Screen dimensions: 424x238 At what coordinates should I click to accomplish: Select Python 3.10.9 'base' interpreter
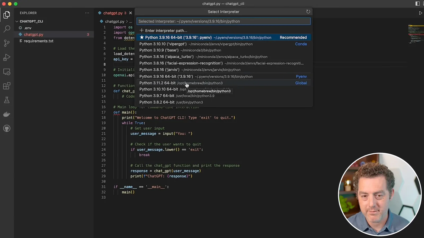point(223,50)
